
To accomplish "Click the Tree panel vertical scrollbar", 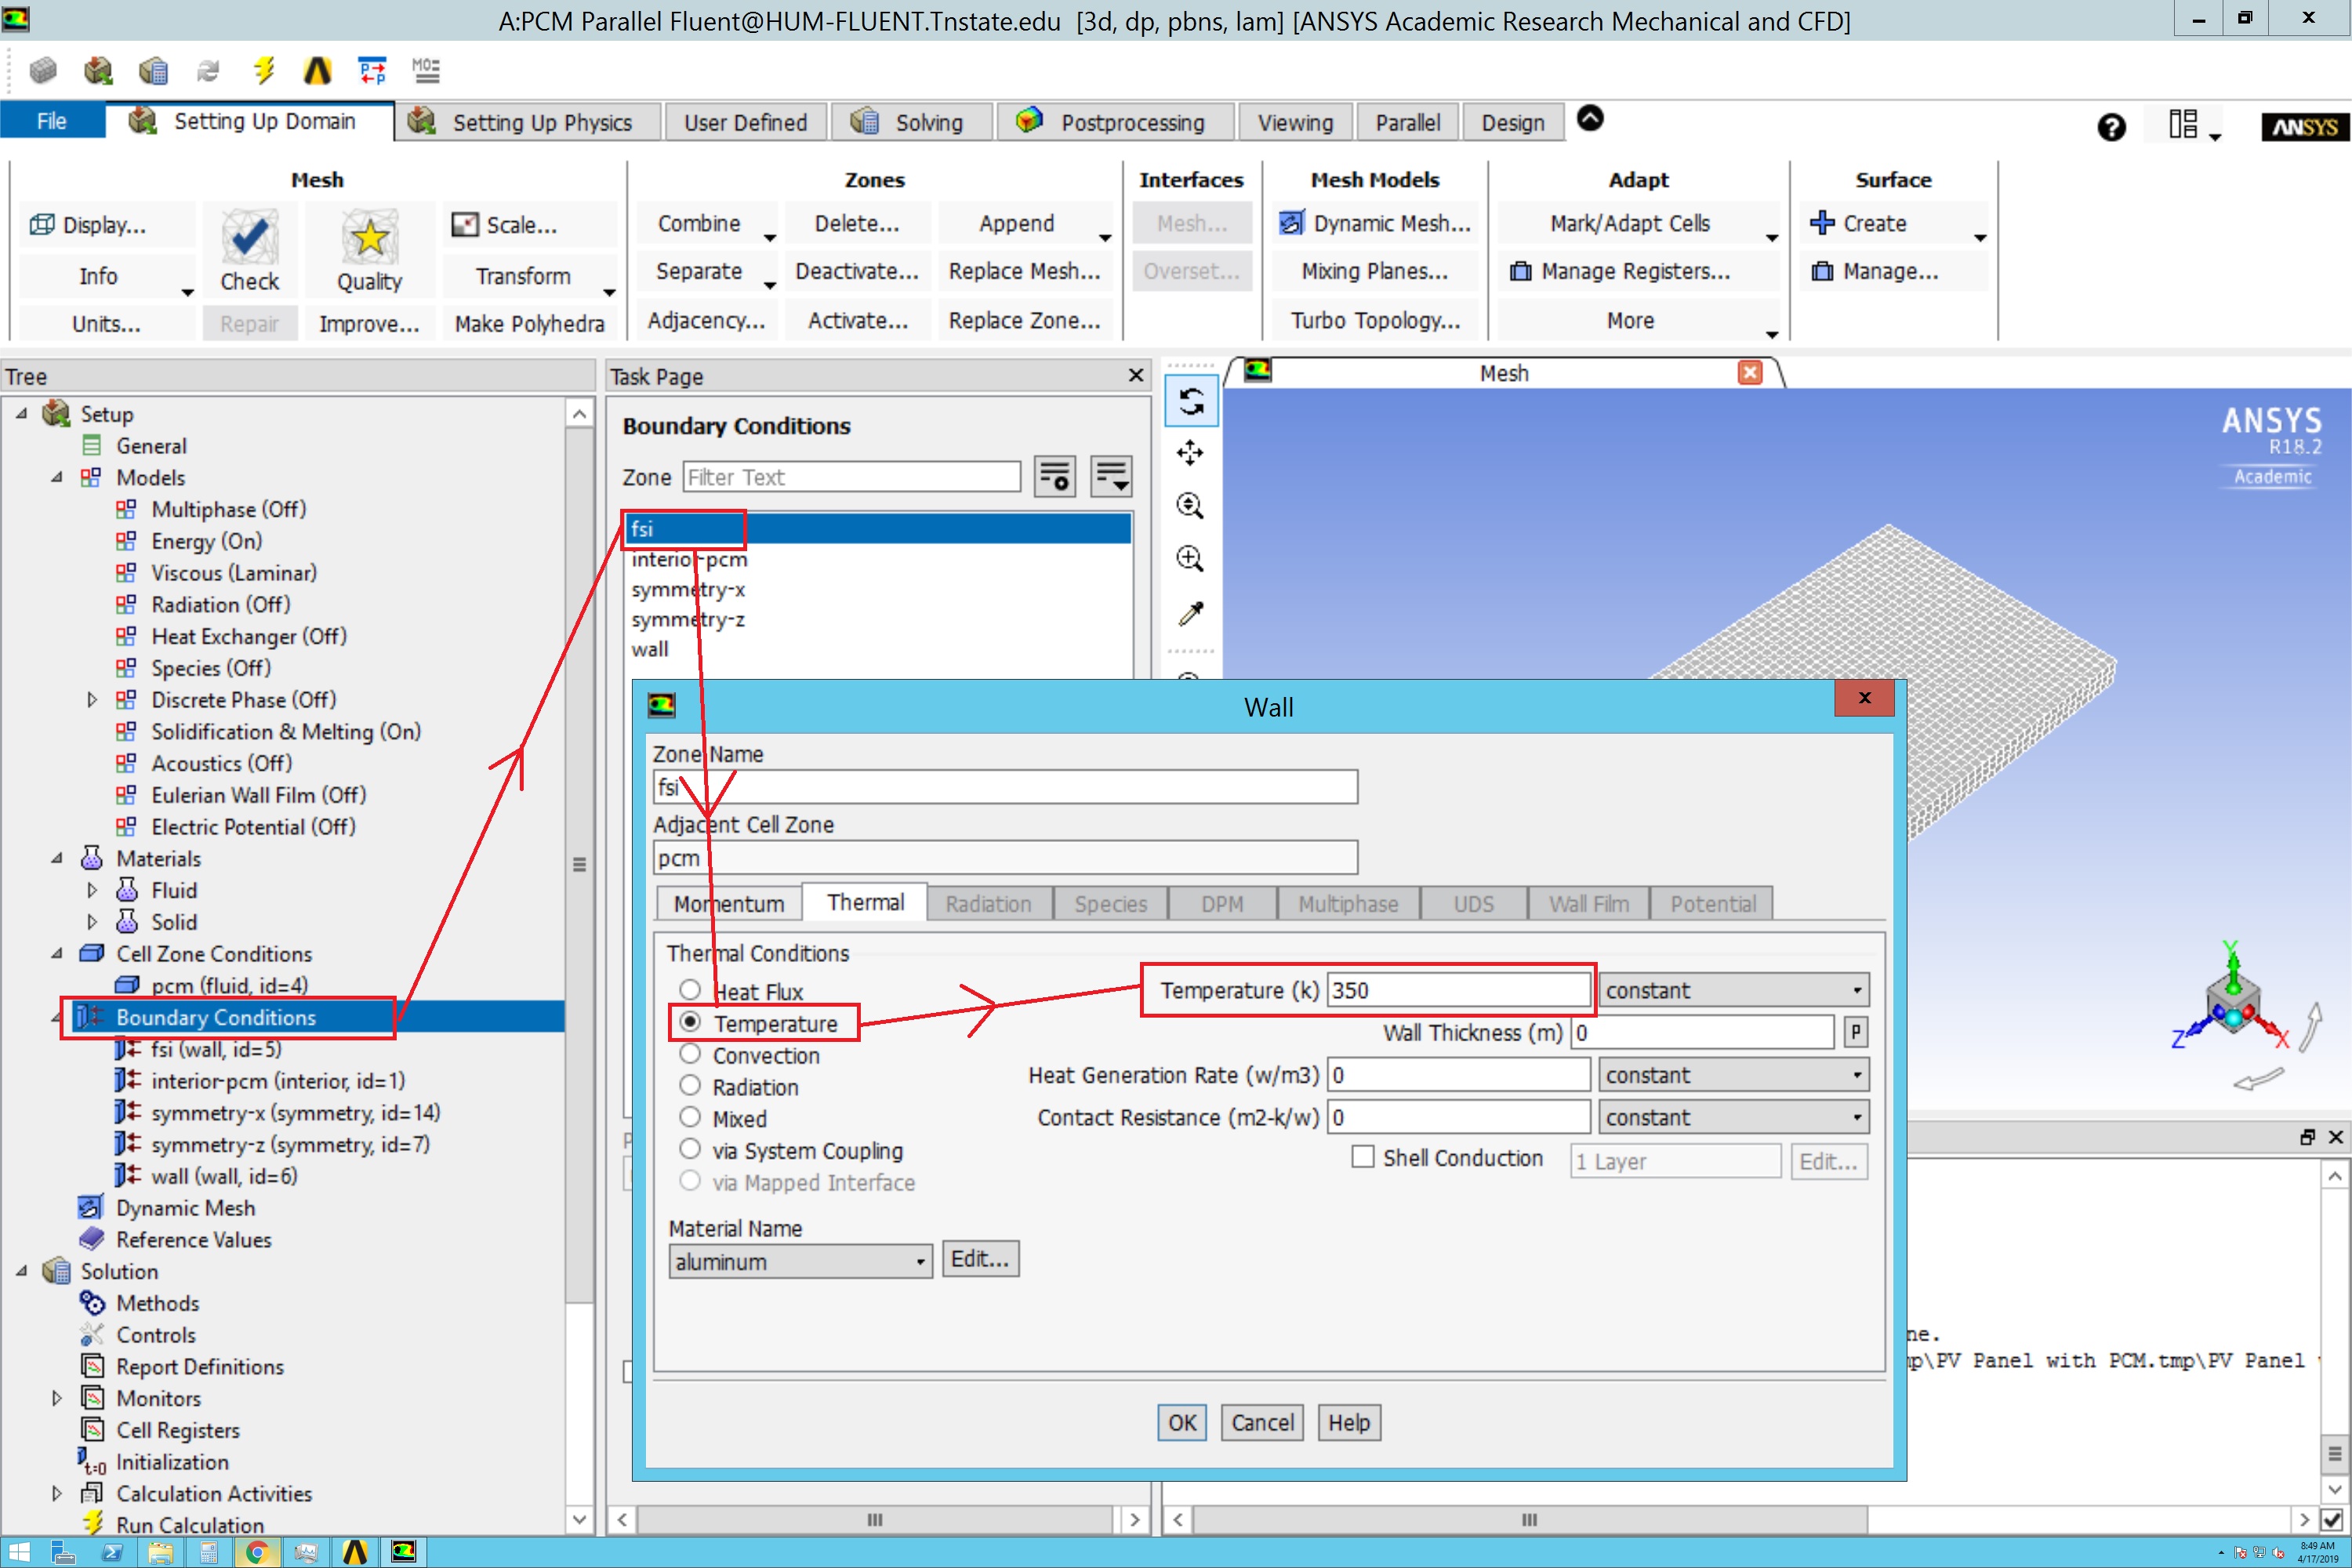I will pos(580,864).
